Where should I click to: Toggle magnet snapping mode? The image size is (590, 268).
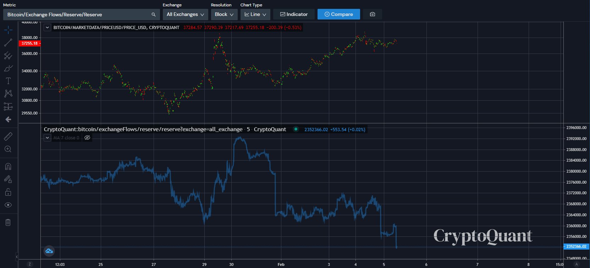coord(8,166)
